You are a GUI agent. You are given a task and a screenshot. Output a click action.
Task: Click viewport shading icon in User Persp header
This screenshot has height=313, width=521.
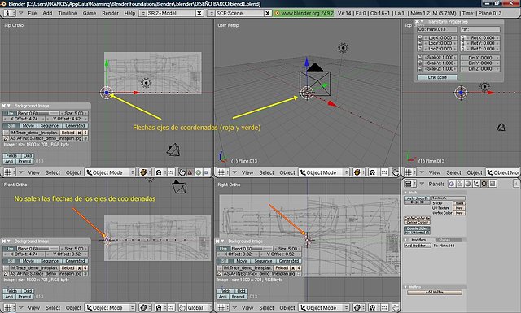coord(358,172)
